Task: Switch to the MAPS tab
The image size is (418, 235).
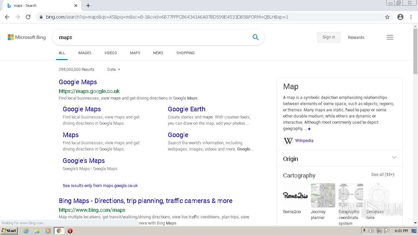Action: 135,53
